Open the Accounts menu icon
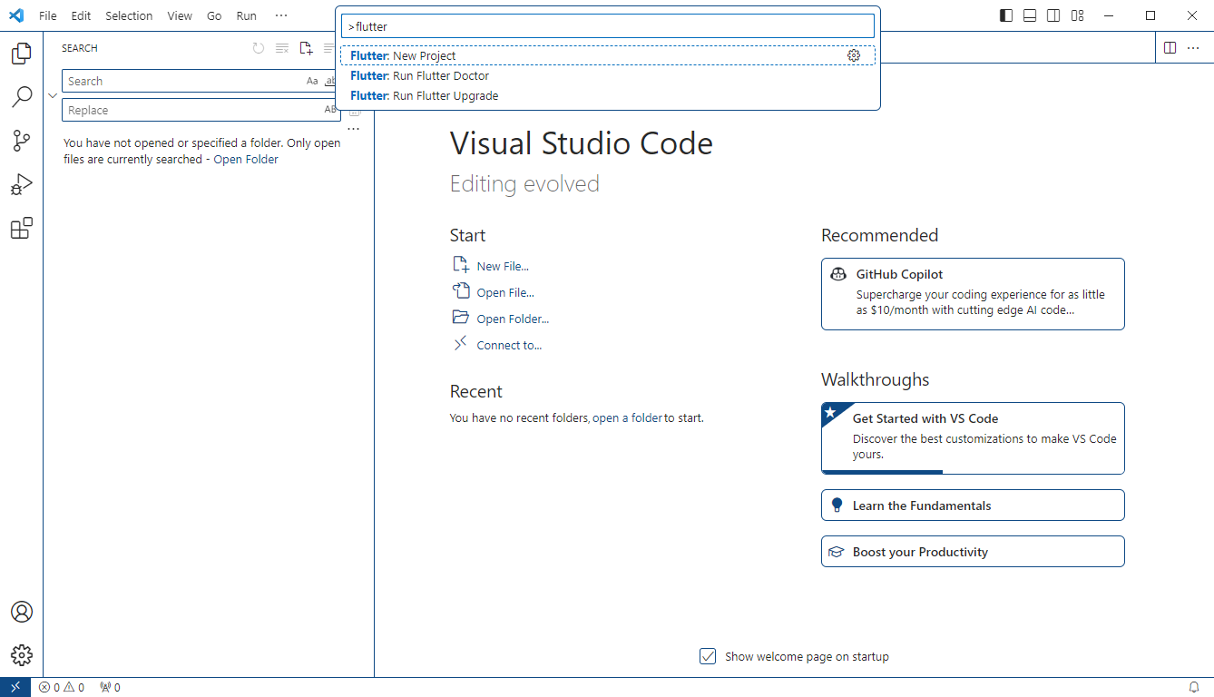Screen dimensions: 1214x697 click(x=21, y=612)
